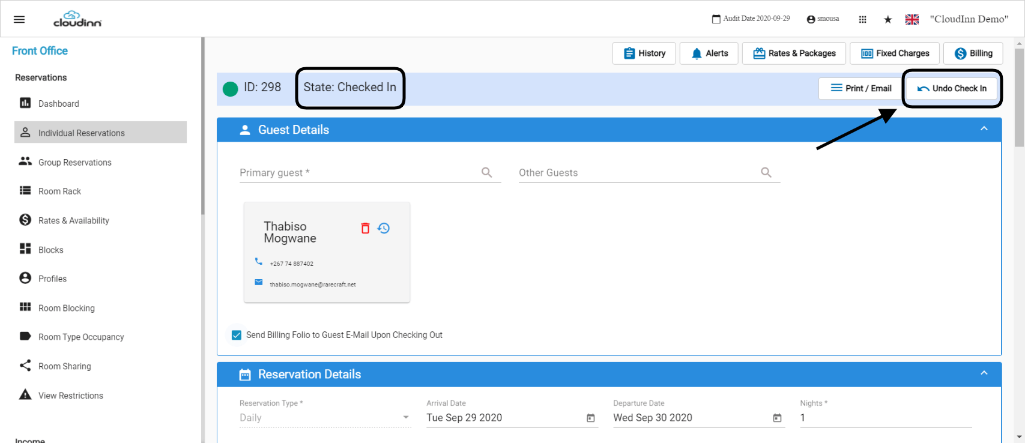Open Room Rack in sidebar
1025x443 pixels.
click(x=100, y=191)
